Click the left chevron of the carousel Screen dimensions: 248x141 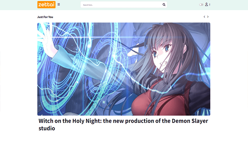pos(204,17)
